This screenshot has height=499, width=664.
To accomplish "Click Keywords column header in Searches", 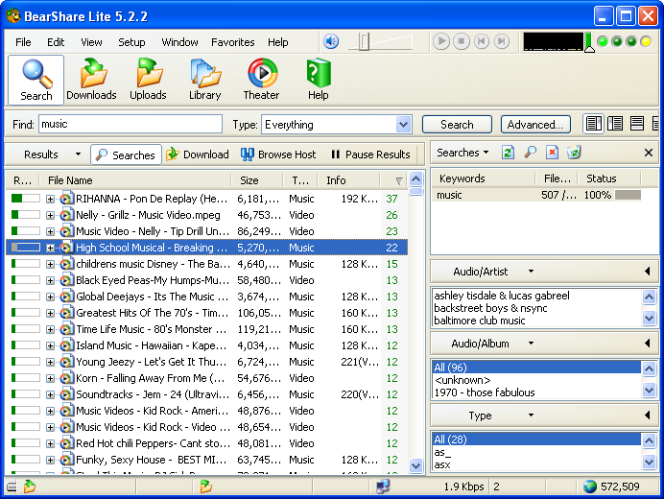I will [x=484, y=178].
